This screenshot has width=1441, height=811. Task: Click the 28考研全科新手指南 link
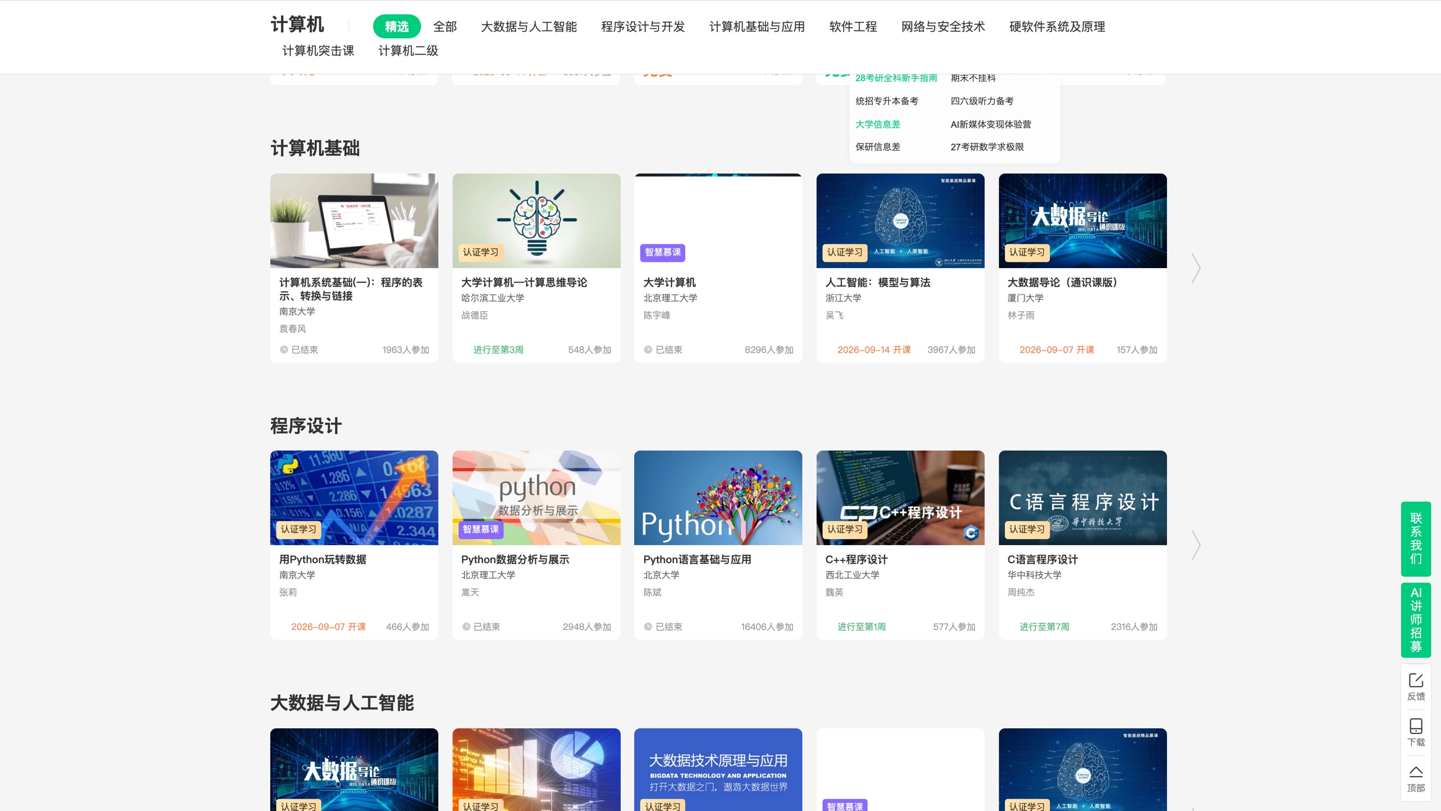coord(896,78)
